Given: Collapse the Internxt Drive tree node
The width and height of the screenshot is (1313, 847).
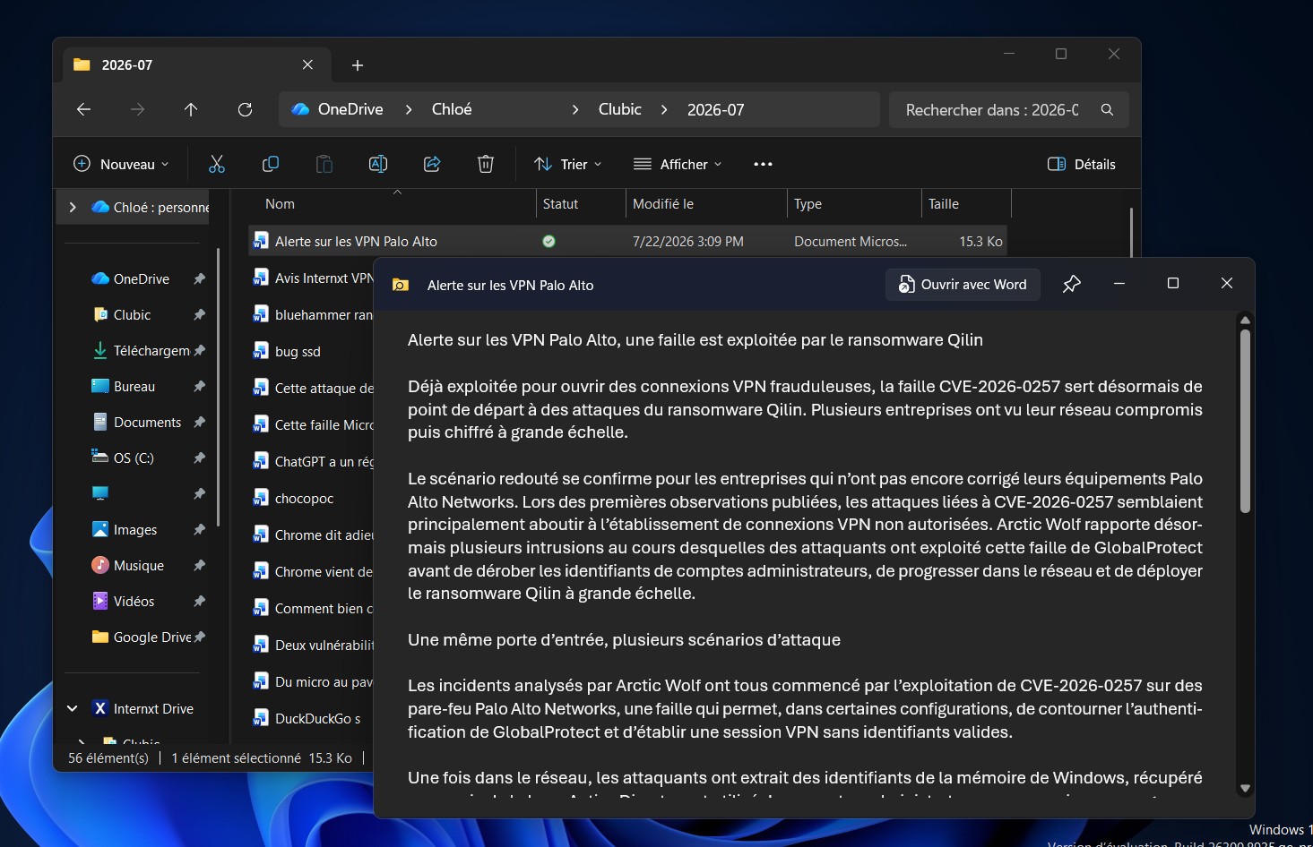Looking at the screenshot, I should (73, 708).
